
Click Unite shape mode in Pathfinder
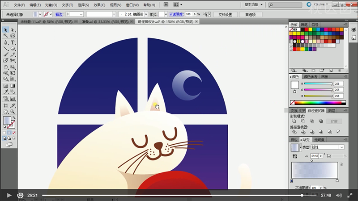point(294,121)
